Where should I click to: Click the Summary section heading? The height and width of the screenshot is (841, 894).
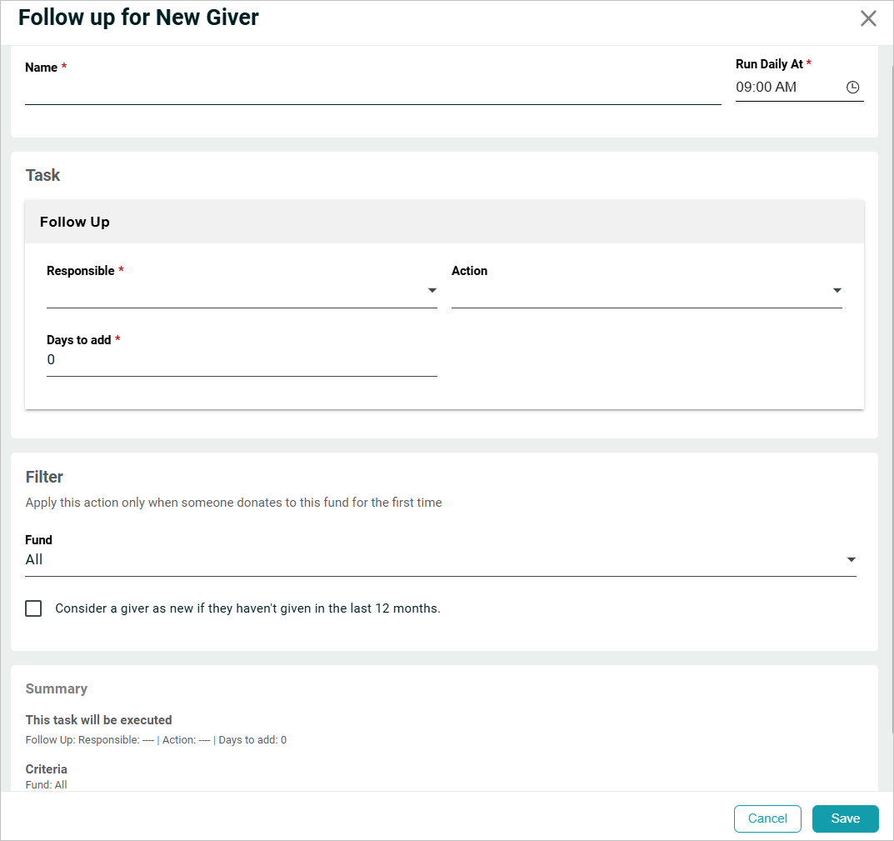[x=57, y=688]
